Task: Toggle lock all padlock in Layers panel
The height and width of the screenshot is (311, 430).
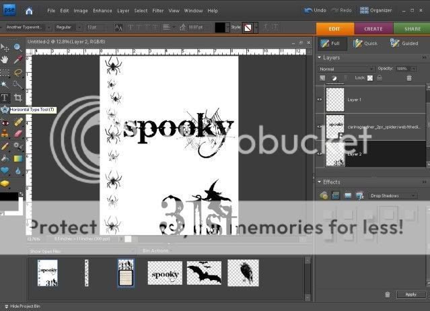Action: pyautogui.click(x=380, y=78)
